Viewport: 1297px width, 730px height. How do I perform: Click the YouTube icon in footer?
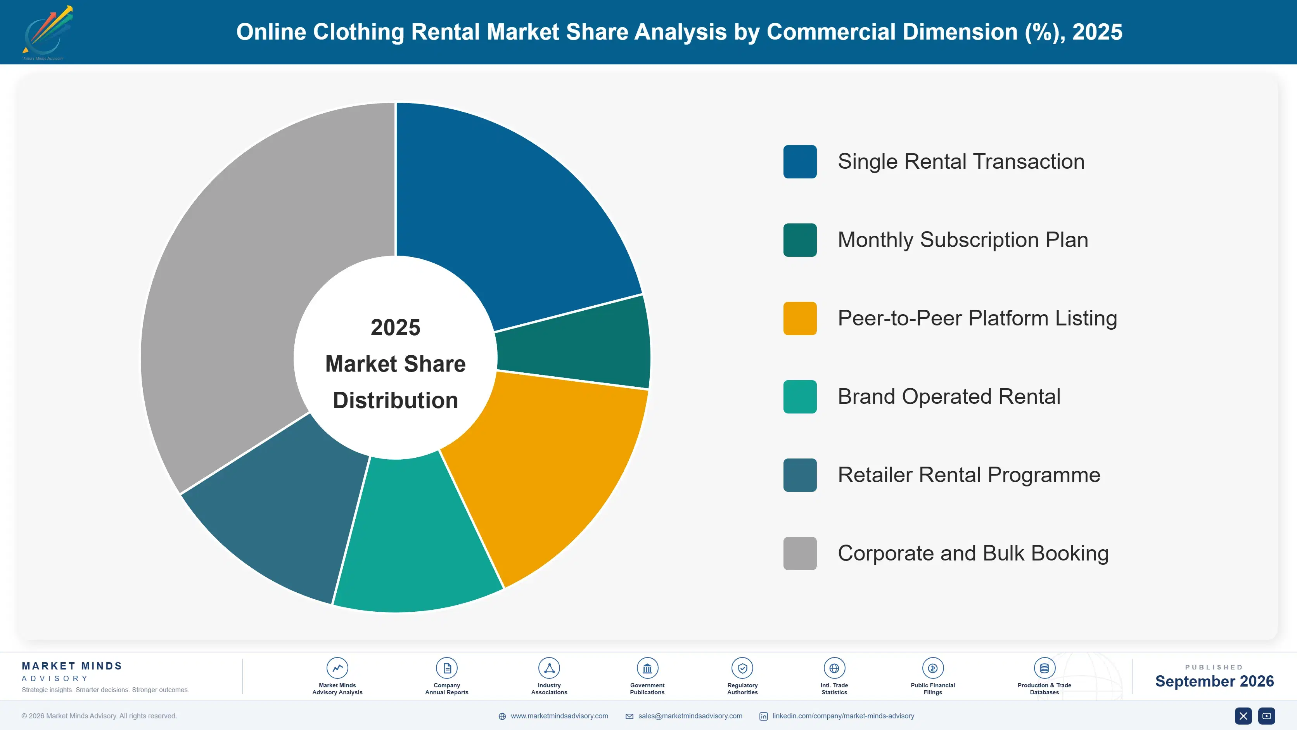tap(1267, 716)
